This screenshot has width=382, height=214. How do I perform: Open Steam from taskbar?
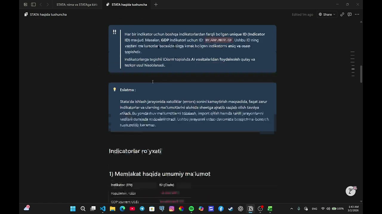pyautogui.click(x=231, y=209)
